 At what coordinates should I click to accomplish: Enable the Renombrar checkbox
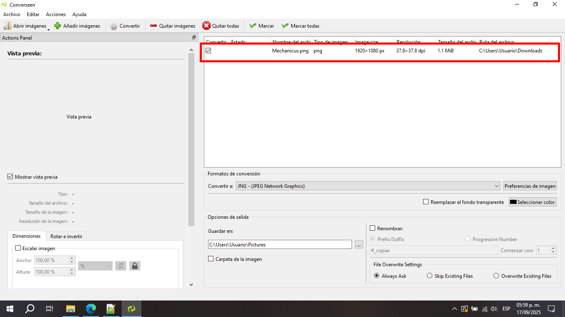point(373,228)
